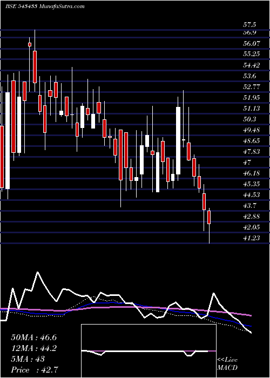This screenshot has width=270, height=378.
Task: Click the 41.23 price axis label
Action: (x=251, y=238)
